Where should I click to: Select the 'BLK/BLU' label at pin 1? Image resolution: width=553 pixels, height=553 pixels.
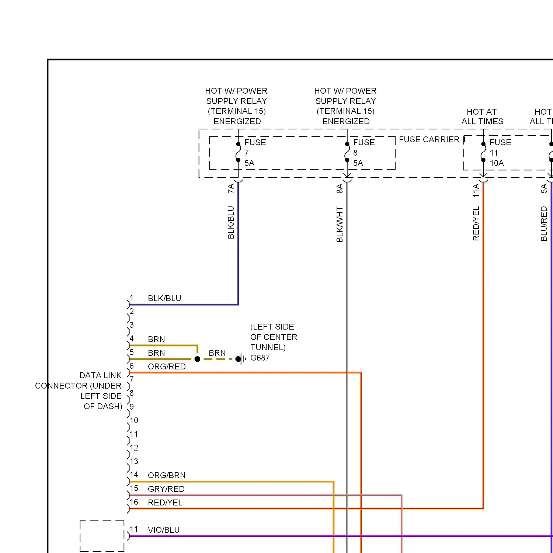coord(164,298)
